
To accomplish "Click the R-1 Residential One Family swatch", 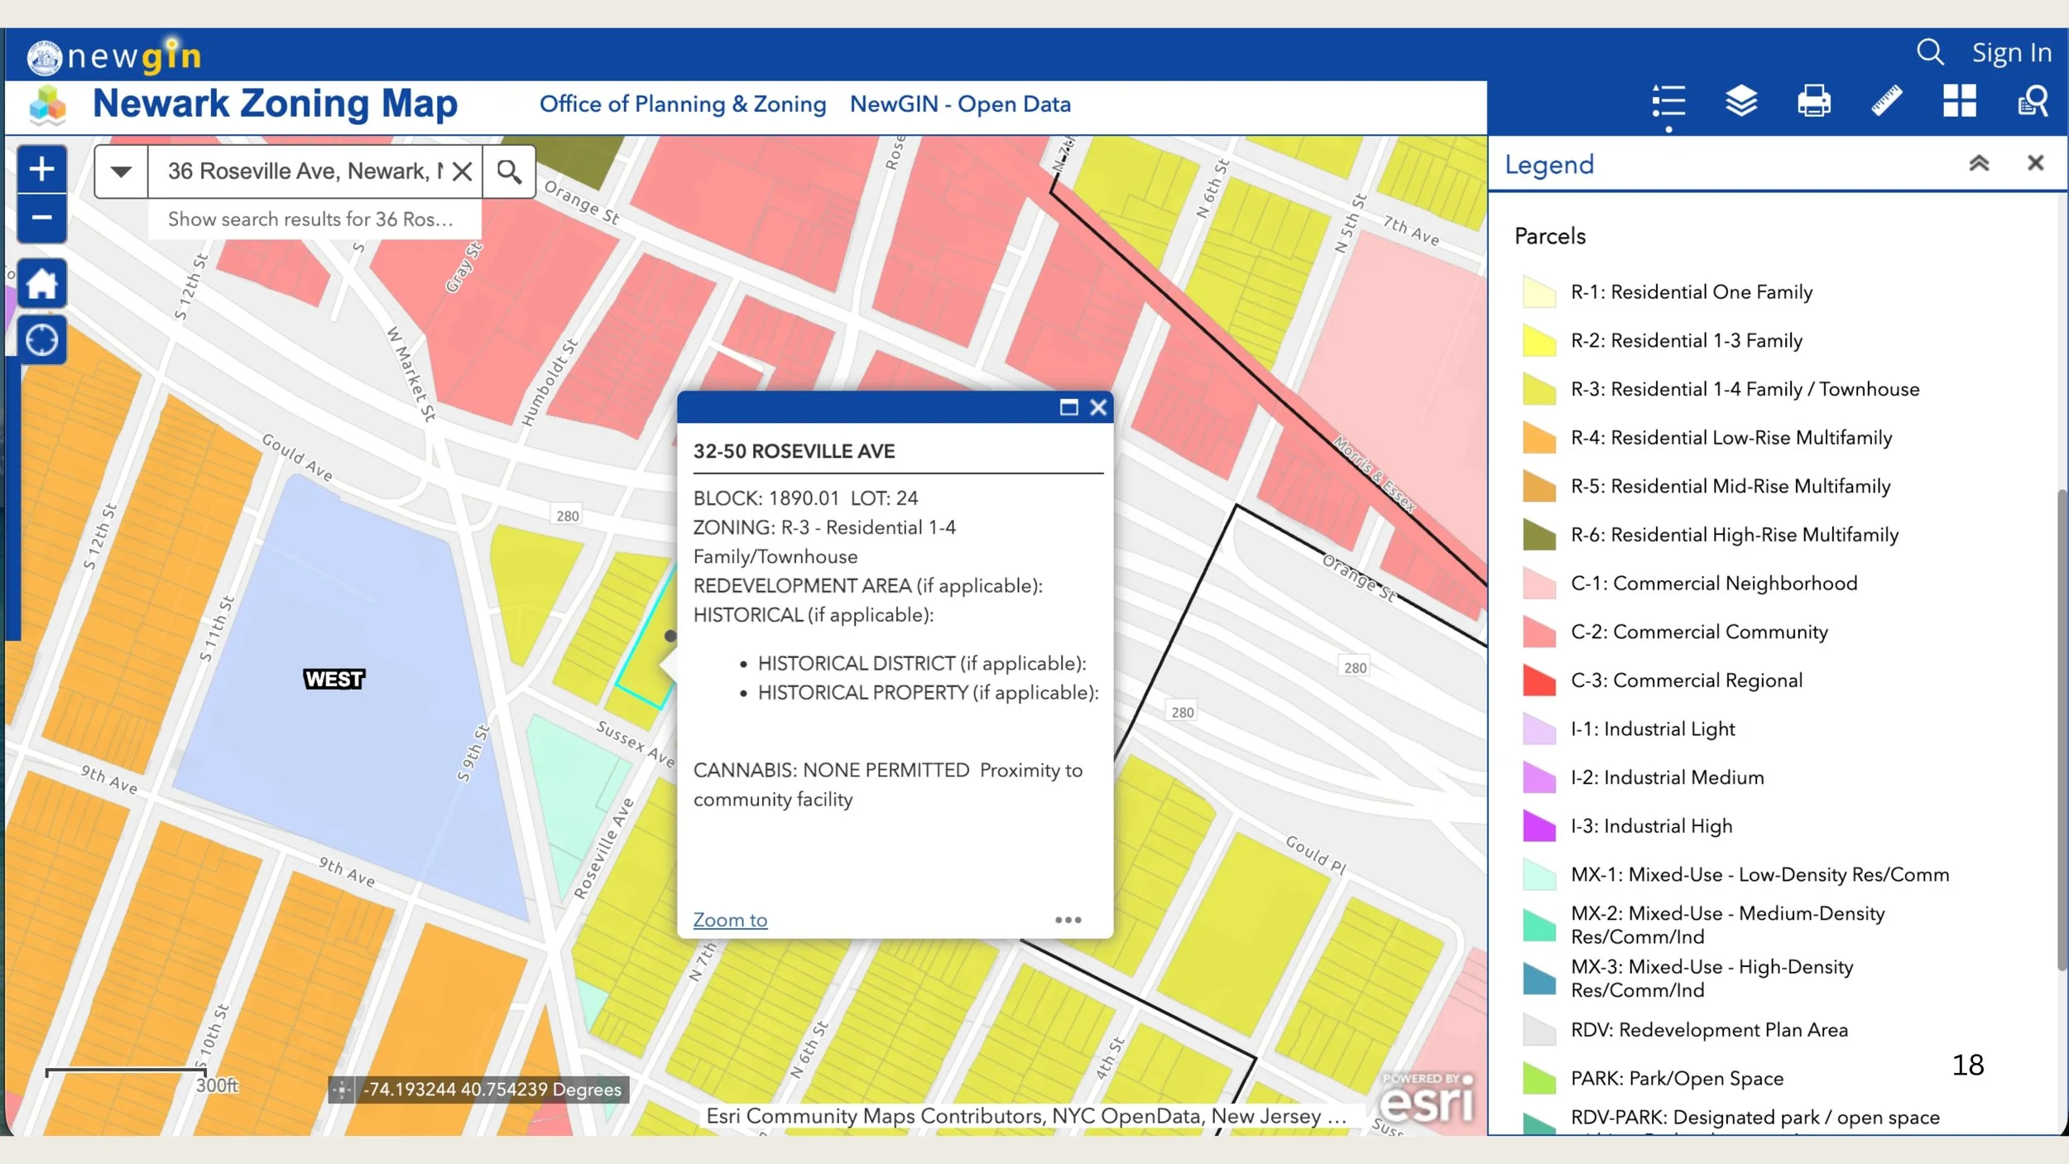I will pyautogui.click(x=1539, y=292).
